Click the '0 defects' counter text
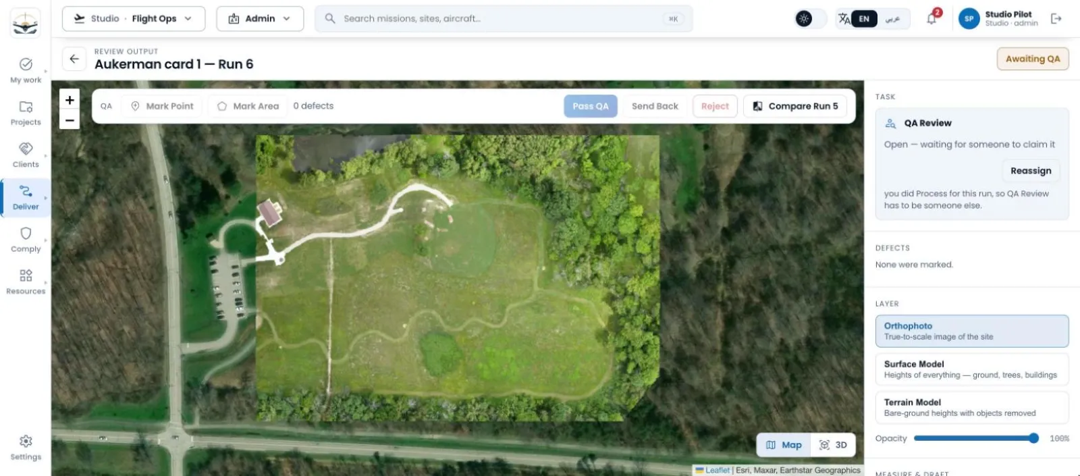 (x=313, y=106)
